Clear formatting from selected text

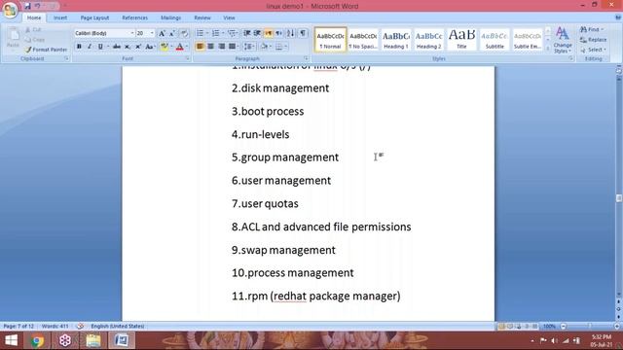[x=184, y=33]
